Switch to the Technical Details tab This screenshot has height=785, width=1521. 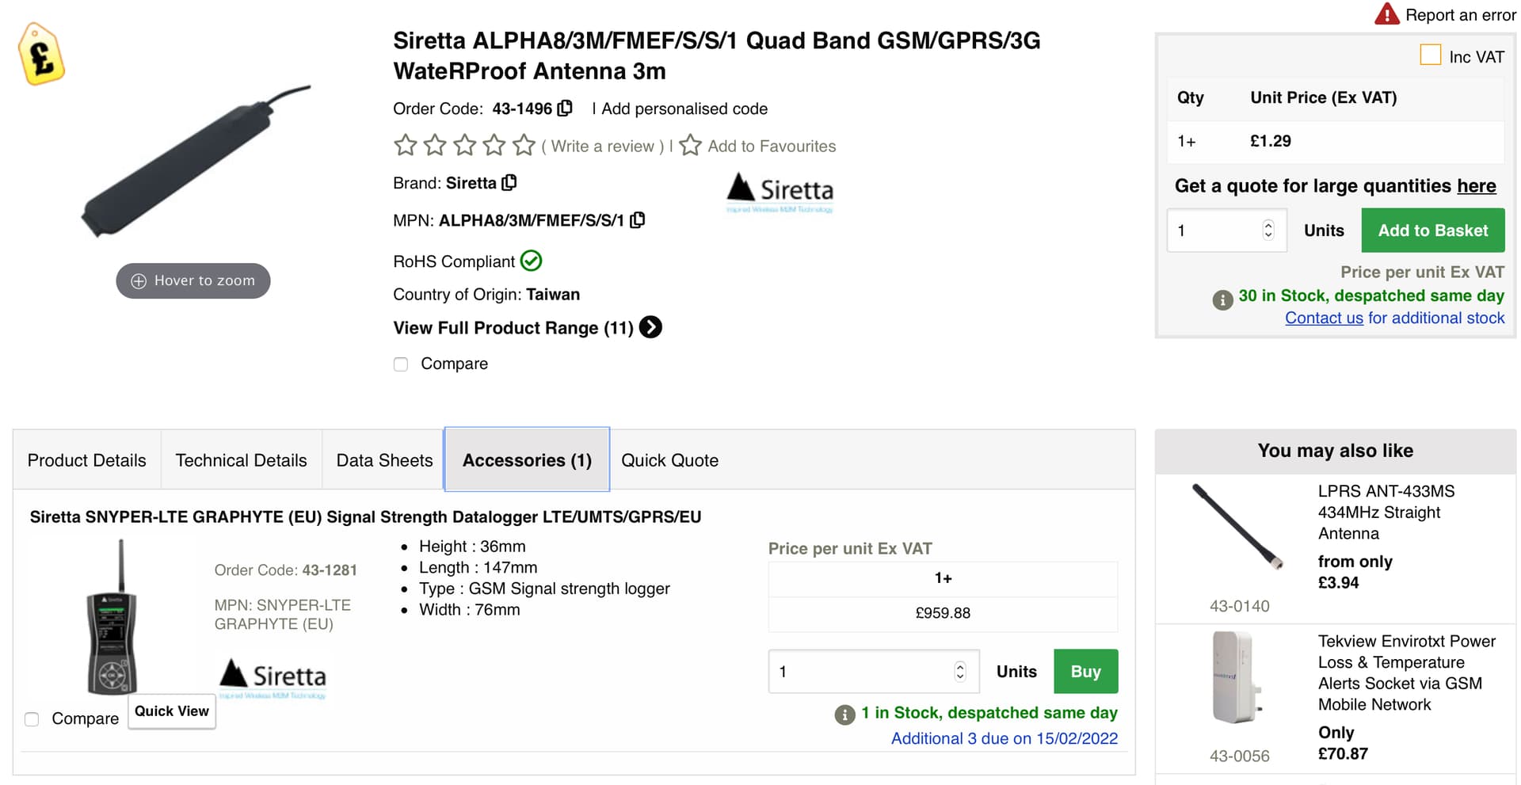click(x=241, y=460)
